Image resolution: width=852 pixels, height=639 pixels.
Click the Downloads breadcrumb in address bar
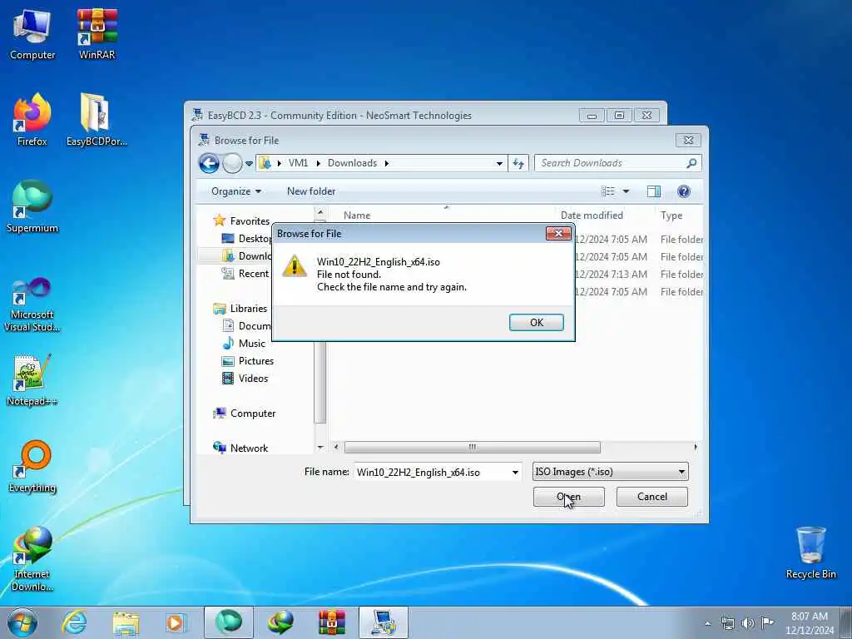point(352,163)
